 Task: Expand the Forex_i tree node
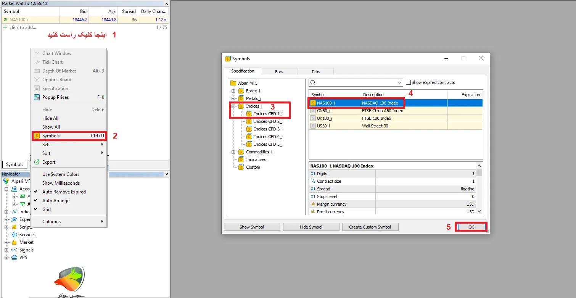coord(233,91)
